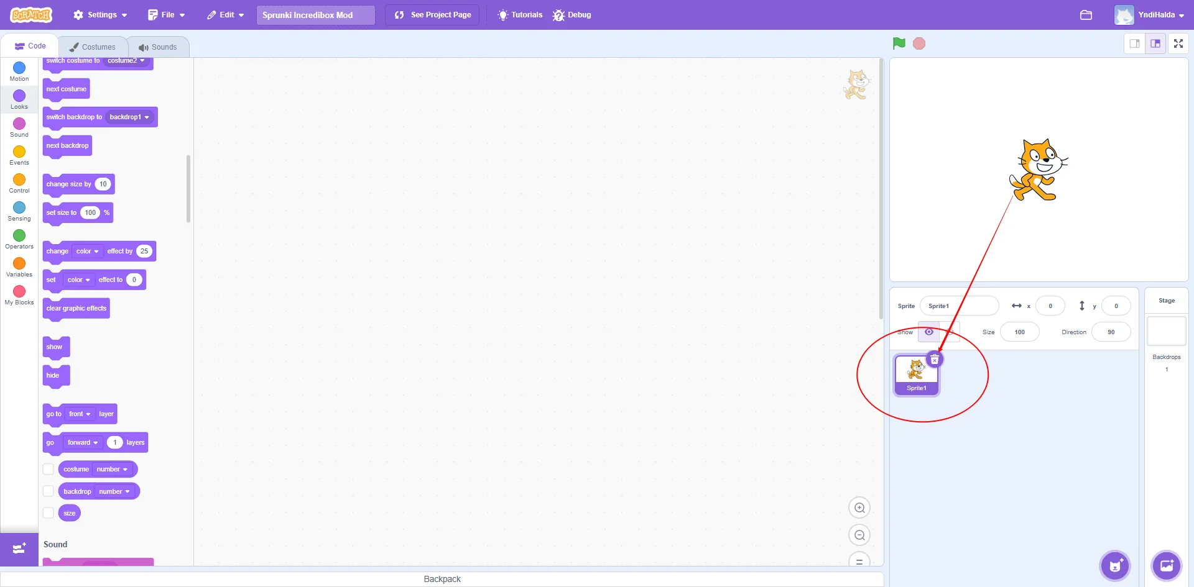The height and width of the screenshot is (587, 1194).
Task: Click the block palette vertical scrollbar
Action: pos(188,189)
